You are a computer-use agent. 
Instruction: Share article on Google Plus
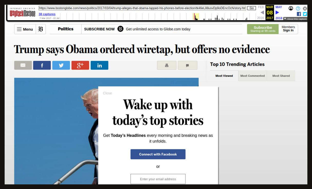[80, 65]
